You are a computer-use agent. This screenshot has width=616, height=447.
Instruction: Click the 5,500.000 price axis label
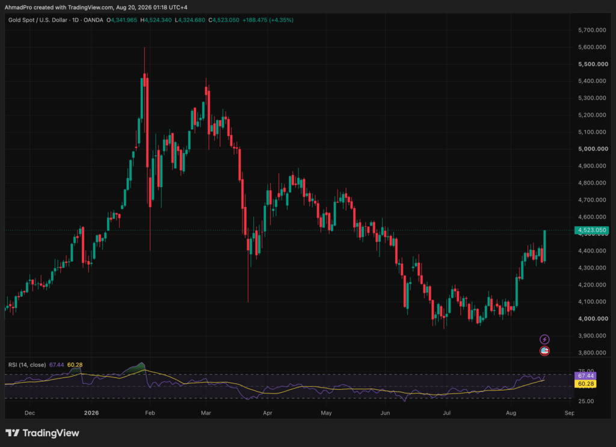click(x=593, y=64)
